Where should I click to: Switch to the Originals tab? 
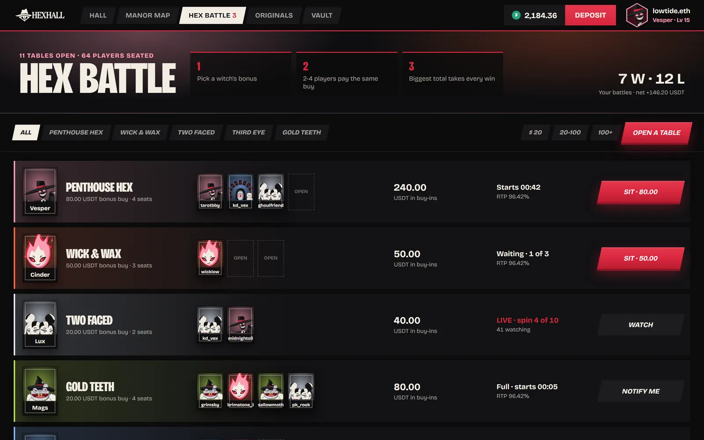(274, 15)
